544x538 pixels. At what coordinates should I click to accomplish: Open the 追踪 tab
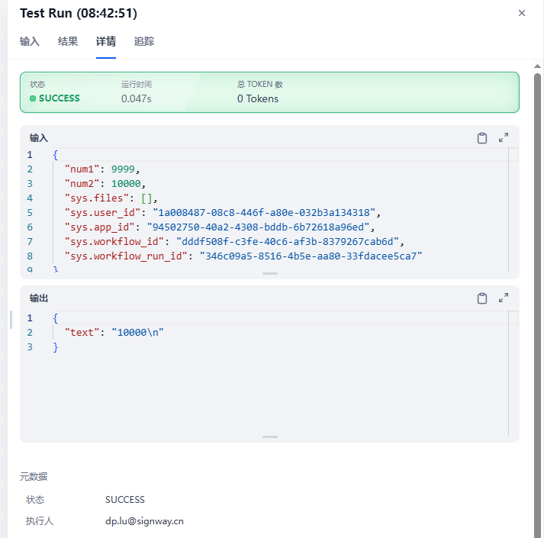coord(144,42)
